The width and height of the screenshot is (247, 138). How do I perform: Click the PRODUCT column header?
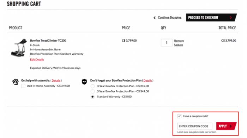point(16,28)
